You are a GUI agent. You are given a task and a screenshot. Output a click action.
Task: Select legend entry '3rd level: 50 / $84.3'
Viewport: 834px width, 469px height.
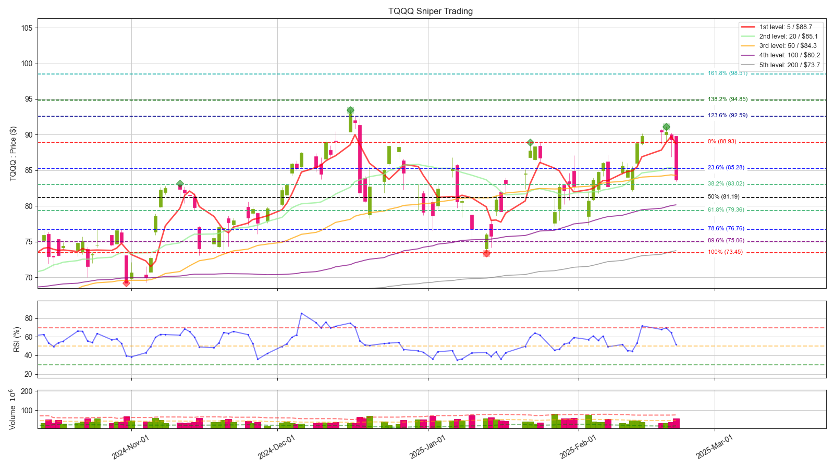click(788, 46)
